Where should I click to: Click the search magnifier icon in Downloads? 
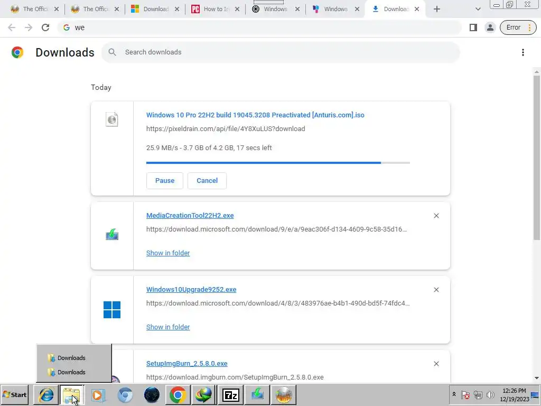pyautogui.click(x=112, y=52)
